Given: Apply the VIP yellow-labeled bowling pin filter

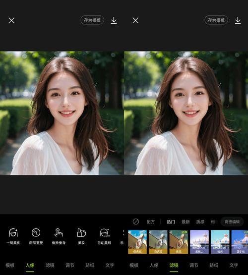Looking at the screenshot, I should pos(179,242).
